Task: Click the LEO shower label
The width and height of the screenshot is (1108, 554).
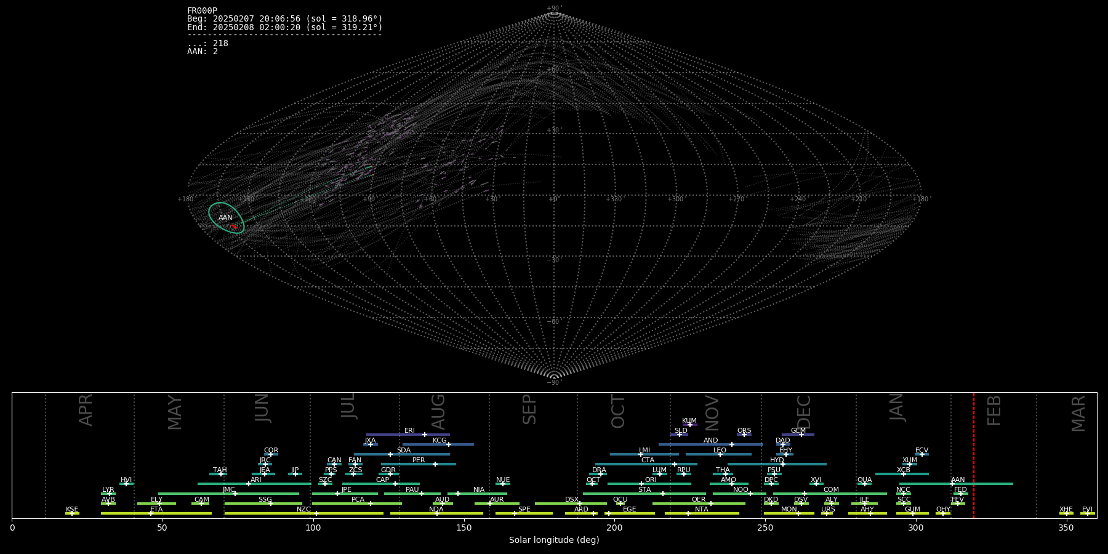Action: pyautogui.click(x=720, y=450)
